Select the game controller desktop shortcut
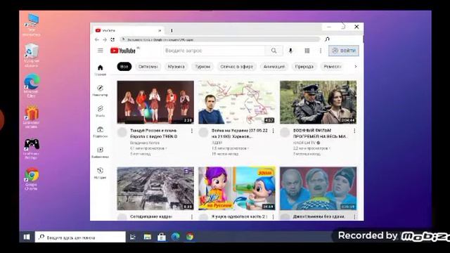Image resolution: width=450 pixels, height=253 pixels. (31, 148)
